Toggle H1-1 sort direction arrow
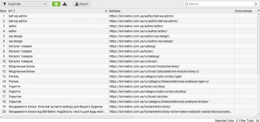Image resolution: width=260 pixels, height=122 pixels. coord(106,11)
